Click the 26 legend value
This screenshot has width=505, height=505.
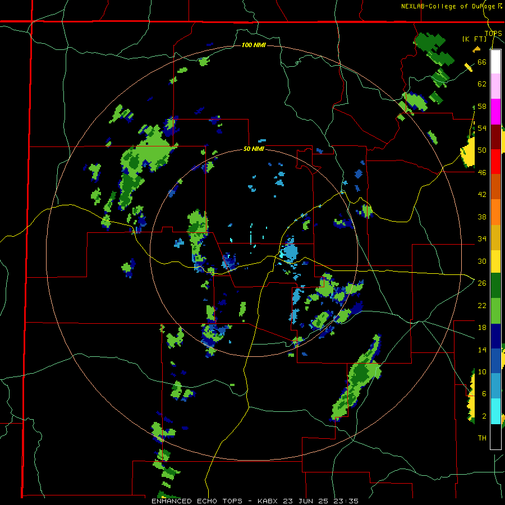[x=482, y=283]
